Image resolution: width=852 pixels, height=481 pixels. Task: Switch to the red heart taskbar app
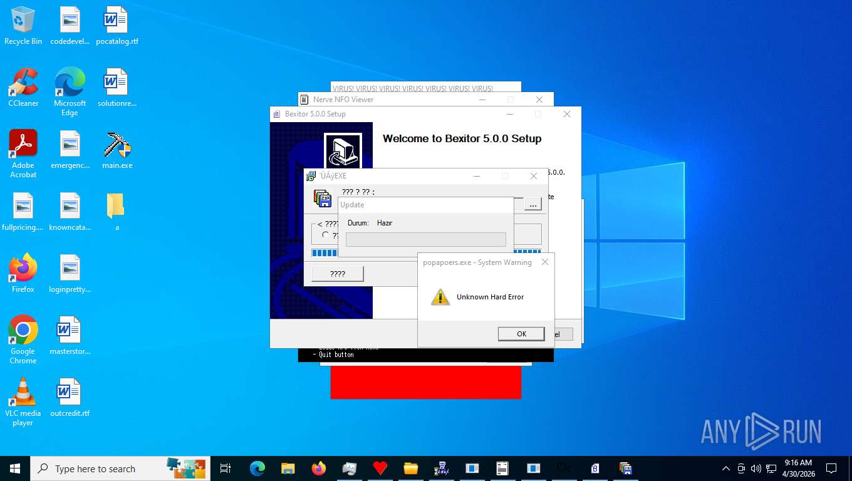point(380,468)
